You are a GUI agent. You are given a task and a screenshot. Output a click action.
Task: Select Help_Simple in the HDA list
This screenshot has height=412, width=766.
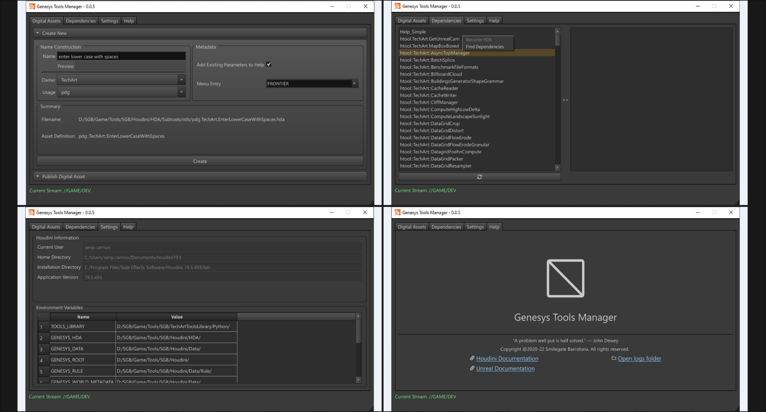pyautogui.click(x=477, y=32)
